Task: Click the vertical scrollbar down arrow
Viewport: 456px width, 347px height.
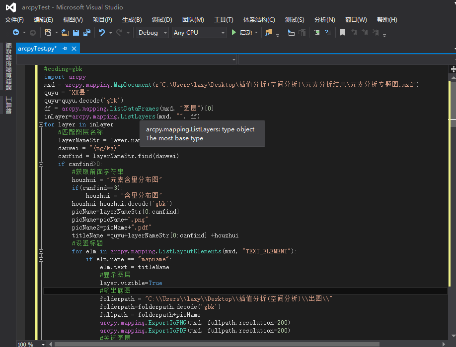Action: 454,336
